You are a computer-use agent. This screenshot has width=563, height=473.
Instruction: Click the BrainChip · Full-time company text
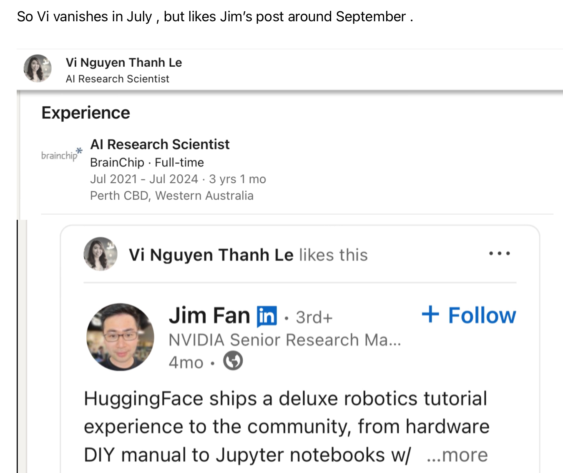tap(147, 162)
